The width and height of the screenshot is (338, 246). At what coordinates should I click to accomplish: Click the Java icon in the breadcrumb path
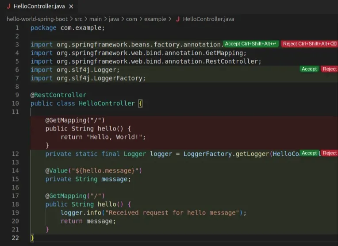point(178,19)
